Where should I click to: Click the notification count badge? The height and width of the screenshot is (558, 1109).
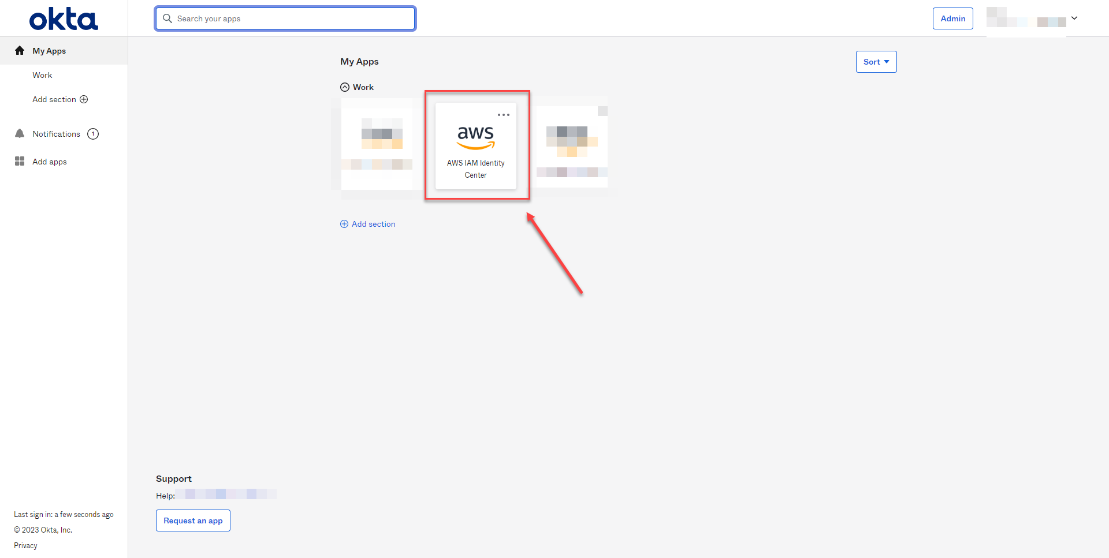pyautogui.click(x=93, y=134)
